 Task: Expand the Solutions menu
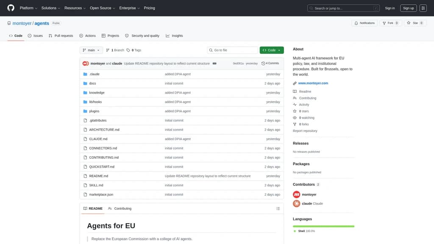(x=51, y=8)
